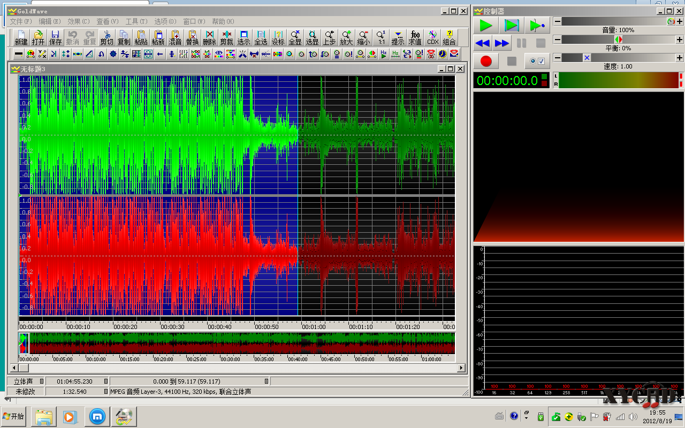Click the 求值 expression evaluator icon
685x428 pixels.
click(415, 37)
